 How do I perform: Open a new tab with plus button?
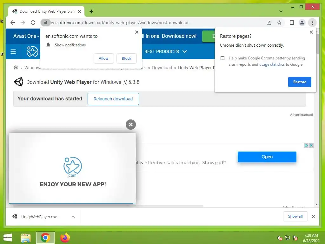pos(91,11)
